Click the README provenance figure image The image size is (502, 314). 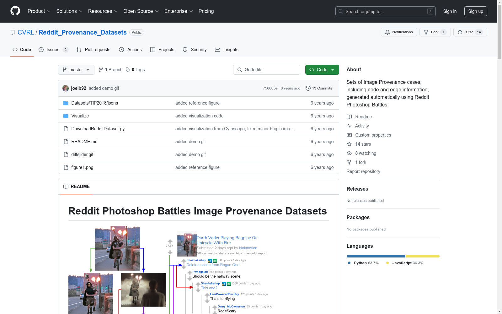click(170, 270)
